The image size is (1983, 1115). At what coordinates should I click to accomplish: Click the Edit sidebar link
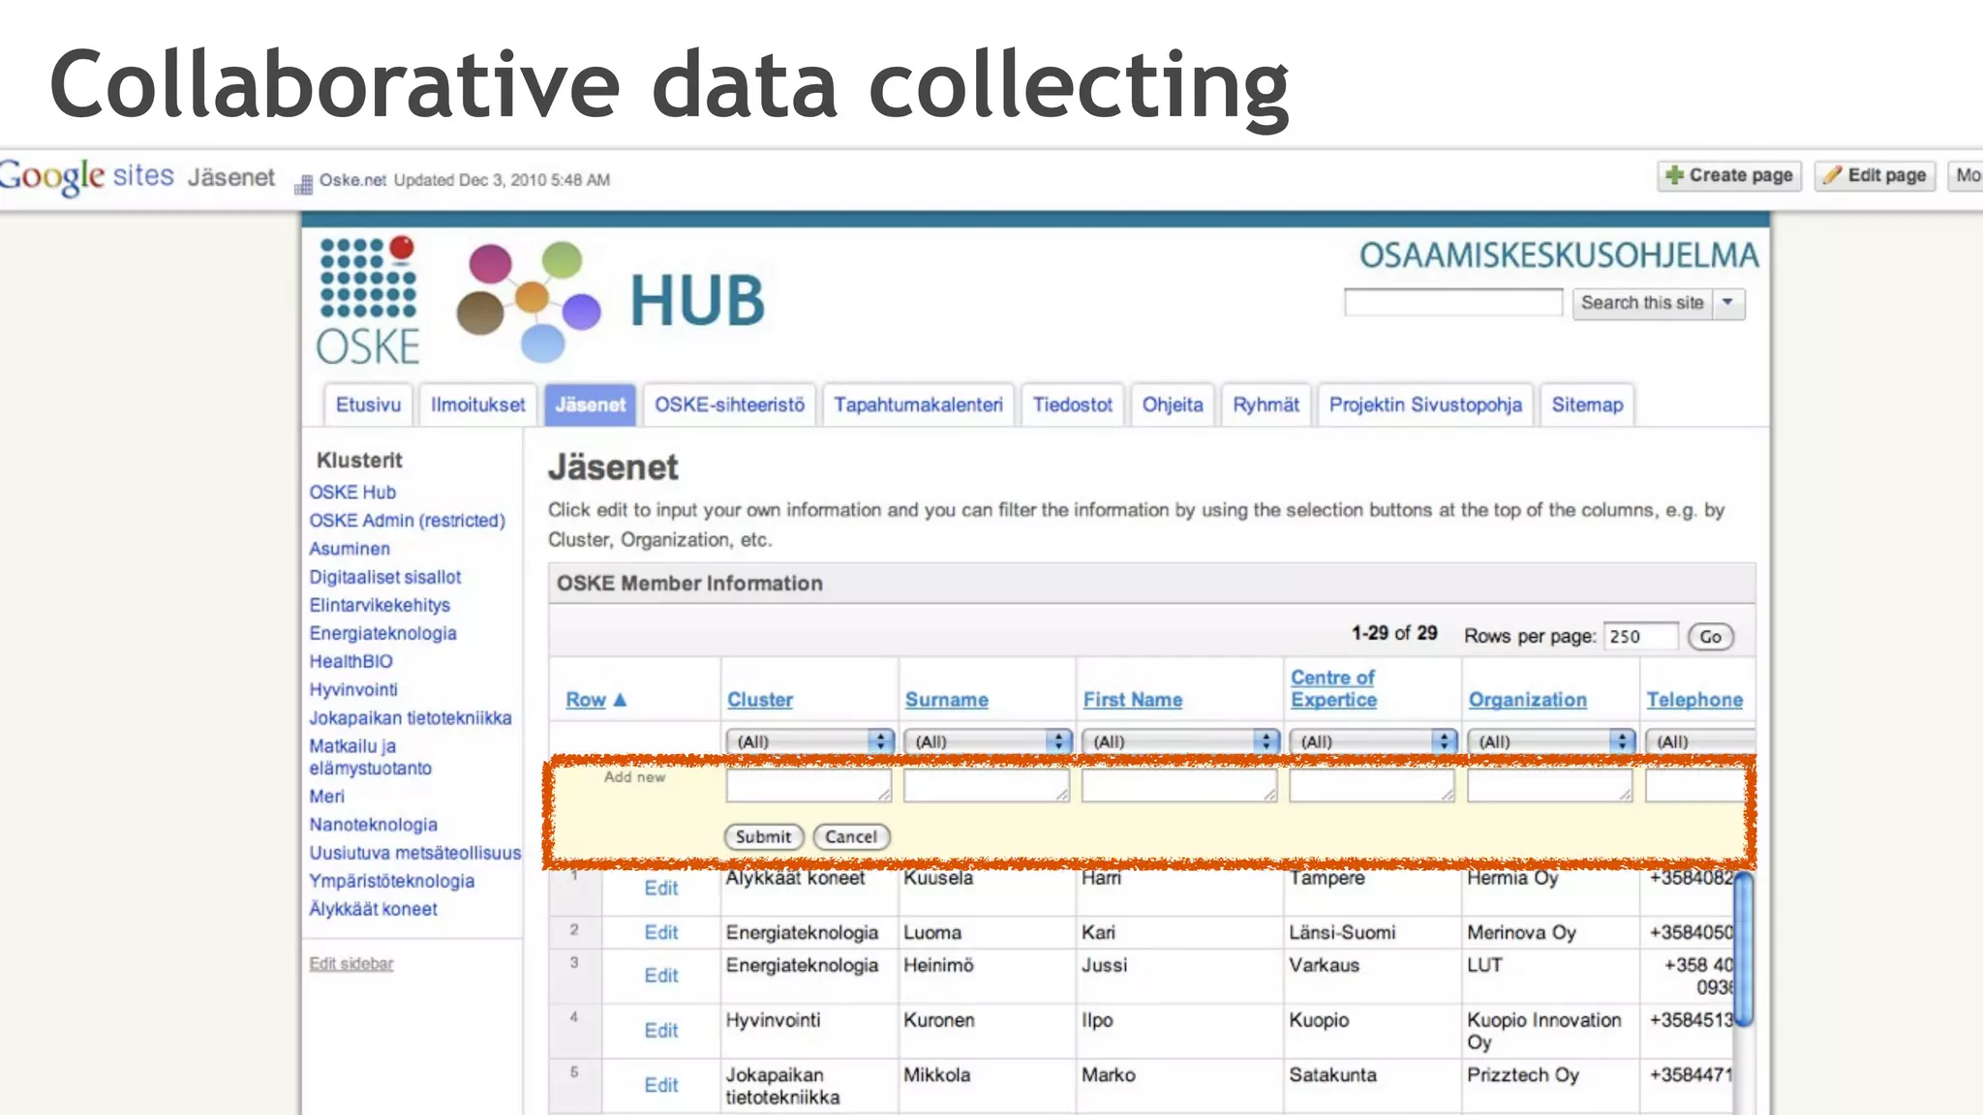(x=351, y=963)
